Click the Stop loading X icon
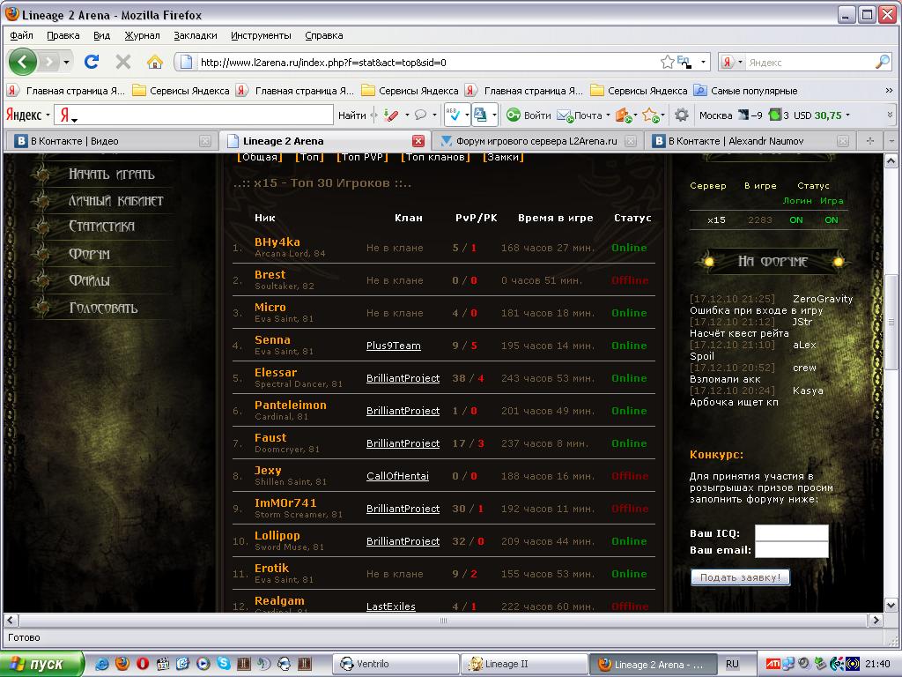 pyautogui.click(x=123, y=62)
